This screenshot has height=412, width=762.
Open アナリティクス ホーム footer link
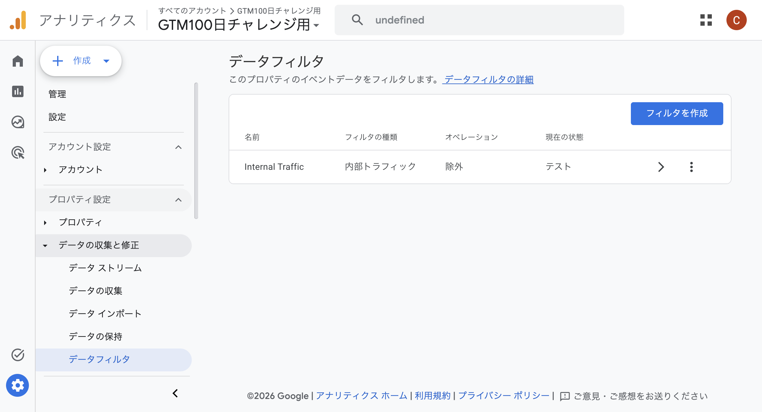tap(361, 396)
